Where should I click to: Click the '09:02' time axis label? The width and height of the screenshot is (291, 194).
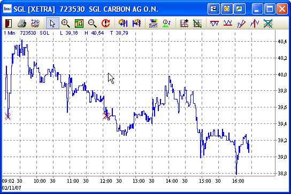coord(8,181)
